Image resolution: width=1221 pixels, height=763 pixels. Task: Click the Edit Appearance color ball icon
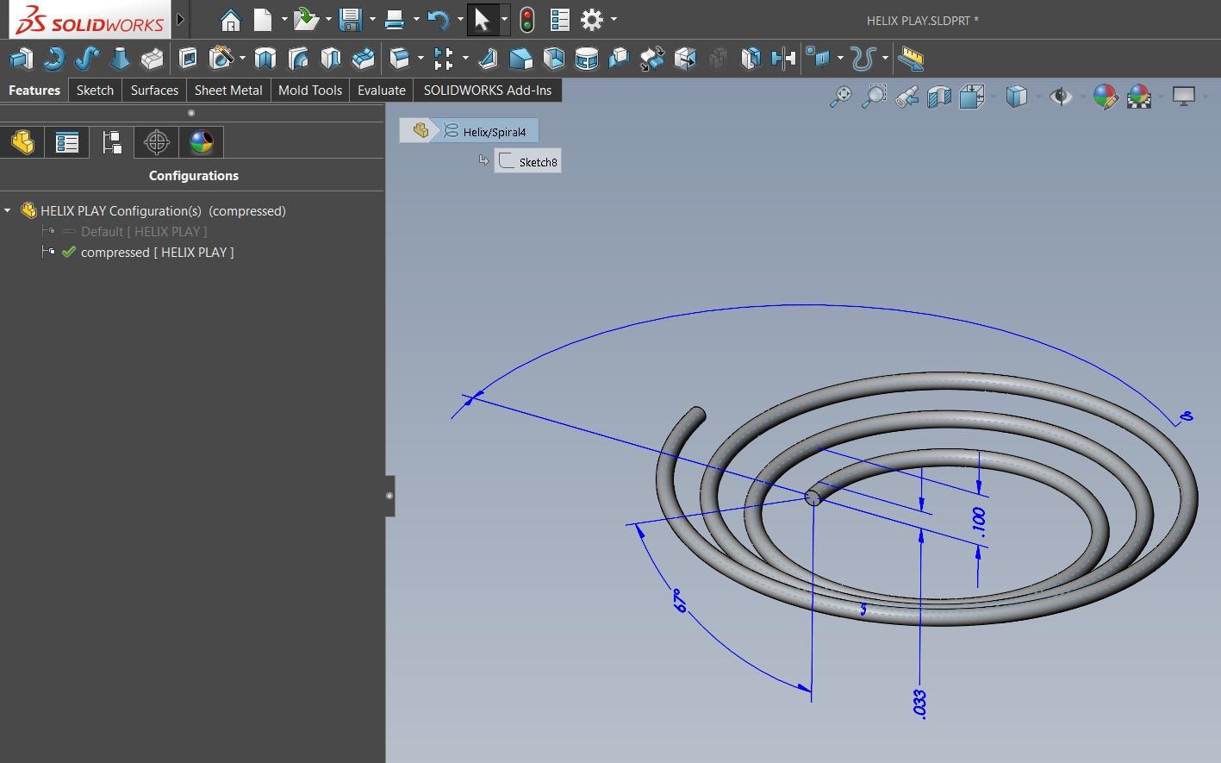1105,97
